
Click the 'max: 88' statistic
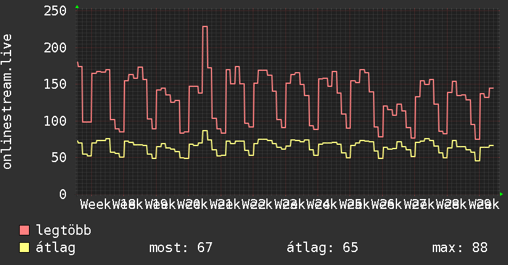tap(460, 248)
